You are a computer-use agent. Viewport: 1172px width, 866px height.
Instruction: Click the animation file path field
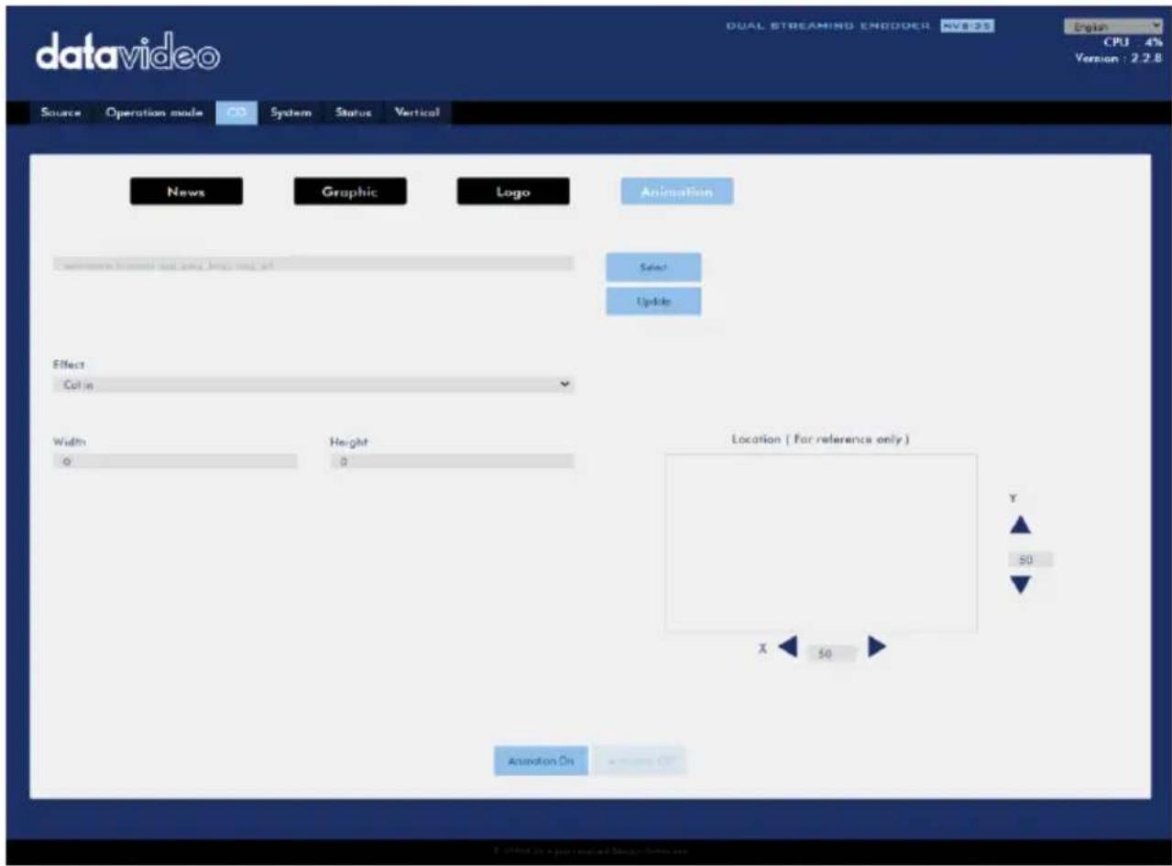tap(313, 264)
